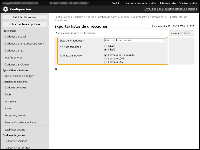Open the Impresora settings item
The width and height of the screenshot is (200, 150).
(10, 101)
